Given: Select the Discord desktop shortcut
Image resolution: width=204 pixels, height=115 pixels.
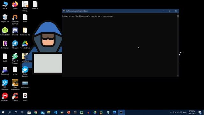Looking at the screenshot, I should [x=15, y=31].
